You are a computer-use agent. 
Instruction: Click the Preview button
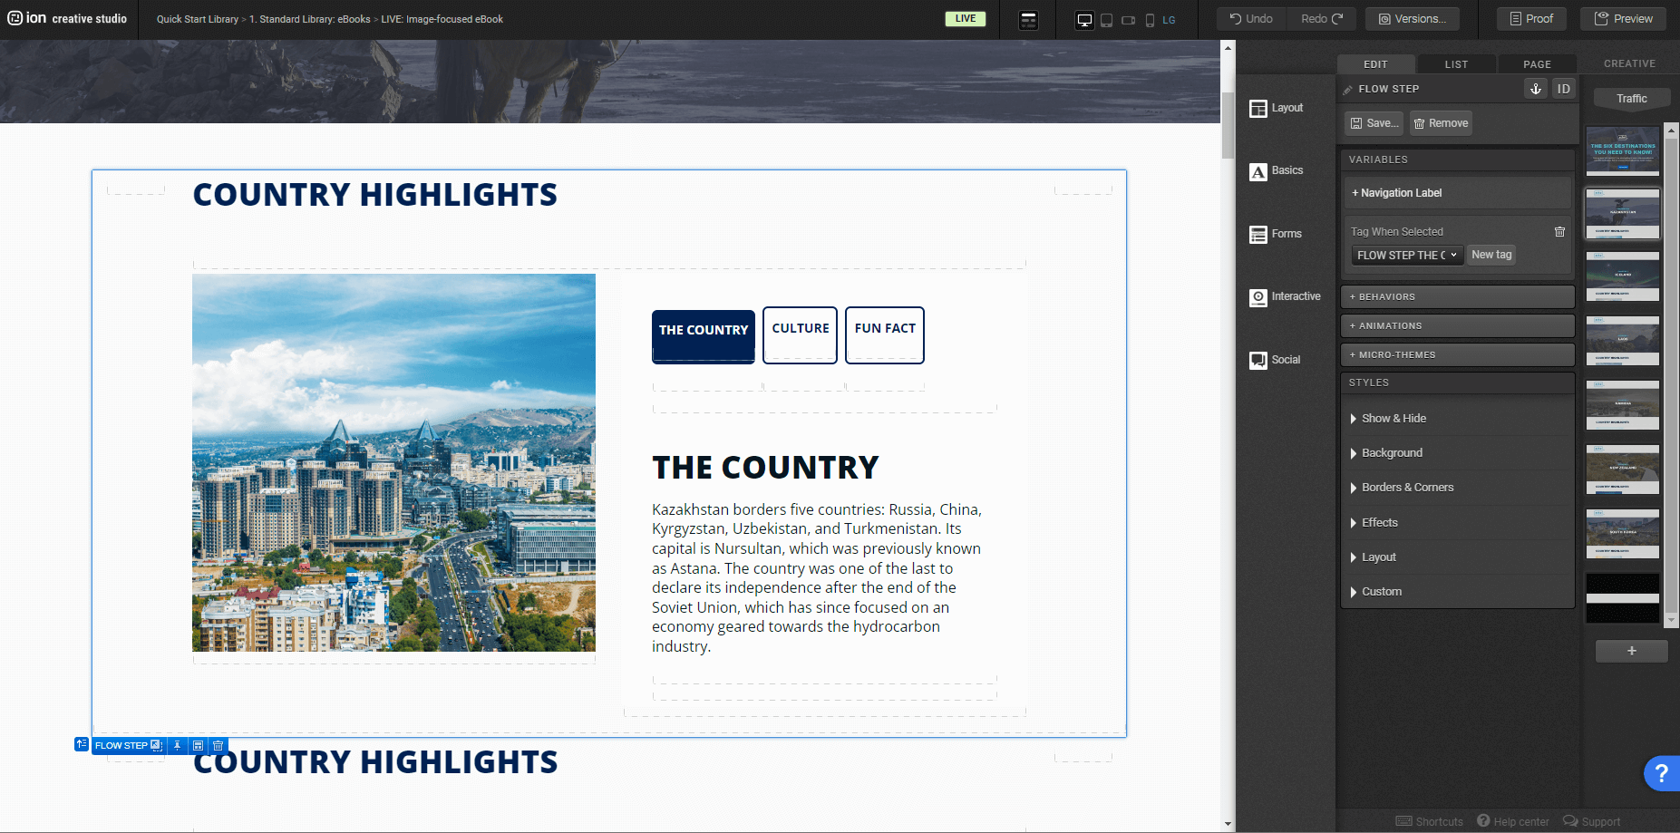coord(1623,19)
